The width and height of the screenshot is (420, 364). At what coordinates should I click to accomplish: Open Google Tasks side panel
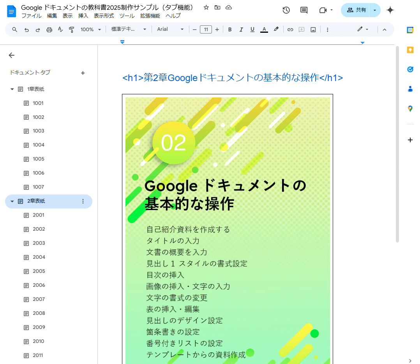[410, 69]
